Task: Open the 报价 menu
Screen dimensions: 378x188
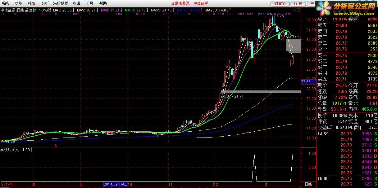Action: click(32, 3)
